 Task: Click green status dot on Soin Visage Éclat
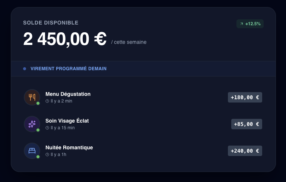tap(38, 130)
